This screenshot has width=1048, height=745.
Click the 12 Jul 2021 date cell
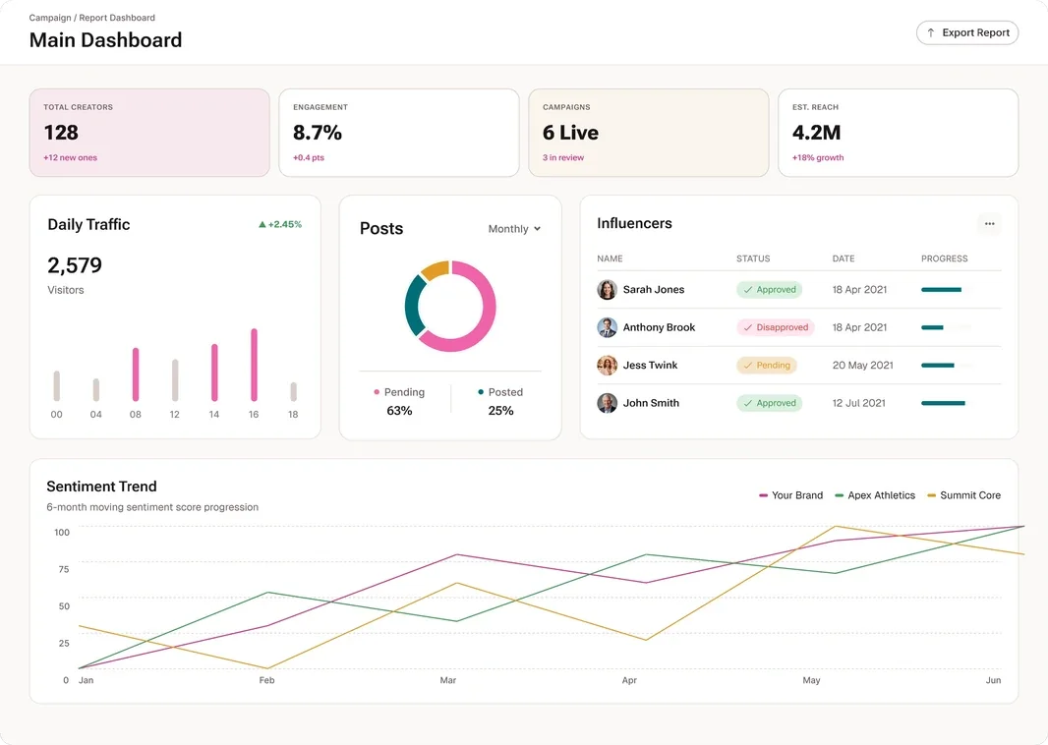[859, 403]
